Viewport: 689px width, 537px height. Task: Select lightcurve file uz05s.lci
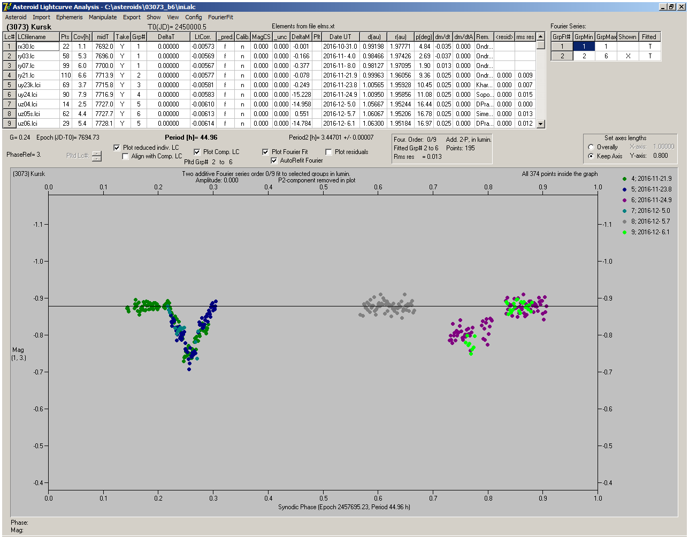(x=37, y=114)
